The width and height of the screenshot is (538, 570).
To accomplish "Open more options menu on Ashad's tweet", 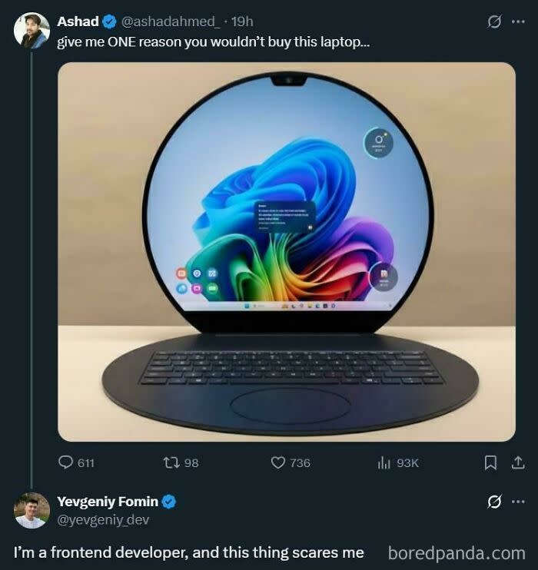I will 518,22.
